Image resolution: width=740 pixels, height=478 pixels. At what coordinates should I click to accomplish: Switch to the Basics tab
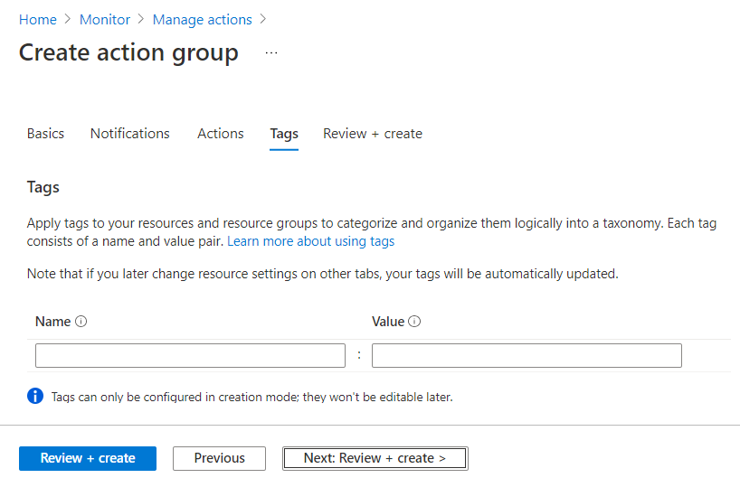coord(45,134)
